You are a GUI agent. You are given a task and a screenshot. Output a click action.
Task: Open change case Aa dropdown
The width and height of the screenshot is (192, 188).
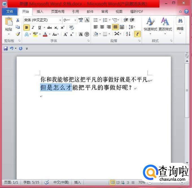(x=55, y=34)
